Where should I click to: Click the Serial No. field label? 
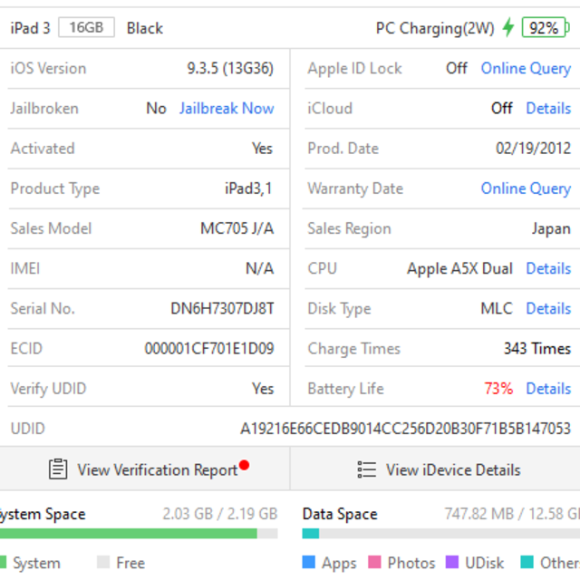[43, 308]
